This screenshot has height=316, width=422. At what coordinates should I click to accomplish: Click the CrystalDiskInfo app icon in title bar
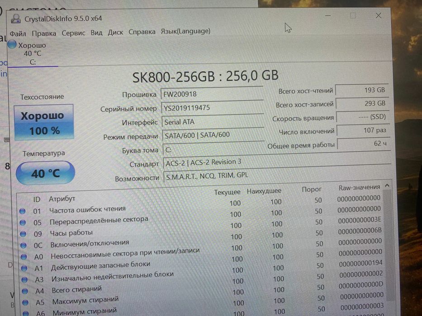[x=16, y=19]
